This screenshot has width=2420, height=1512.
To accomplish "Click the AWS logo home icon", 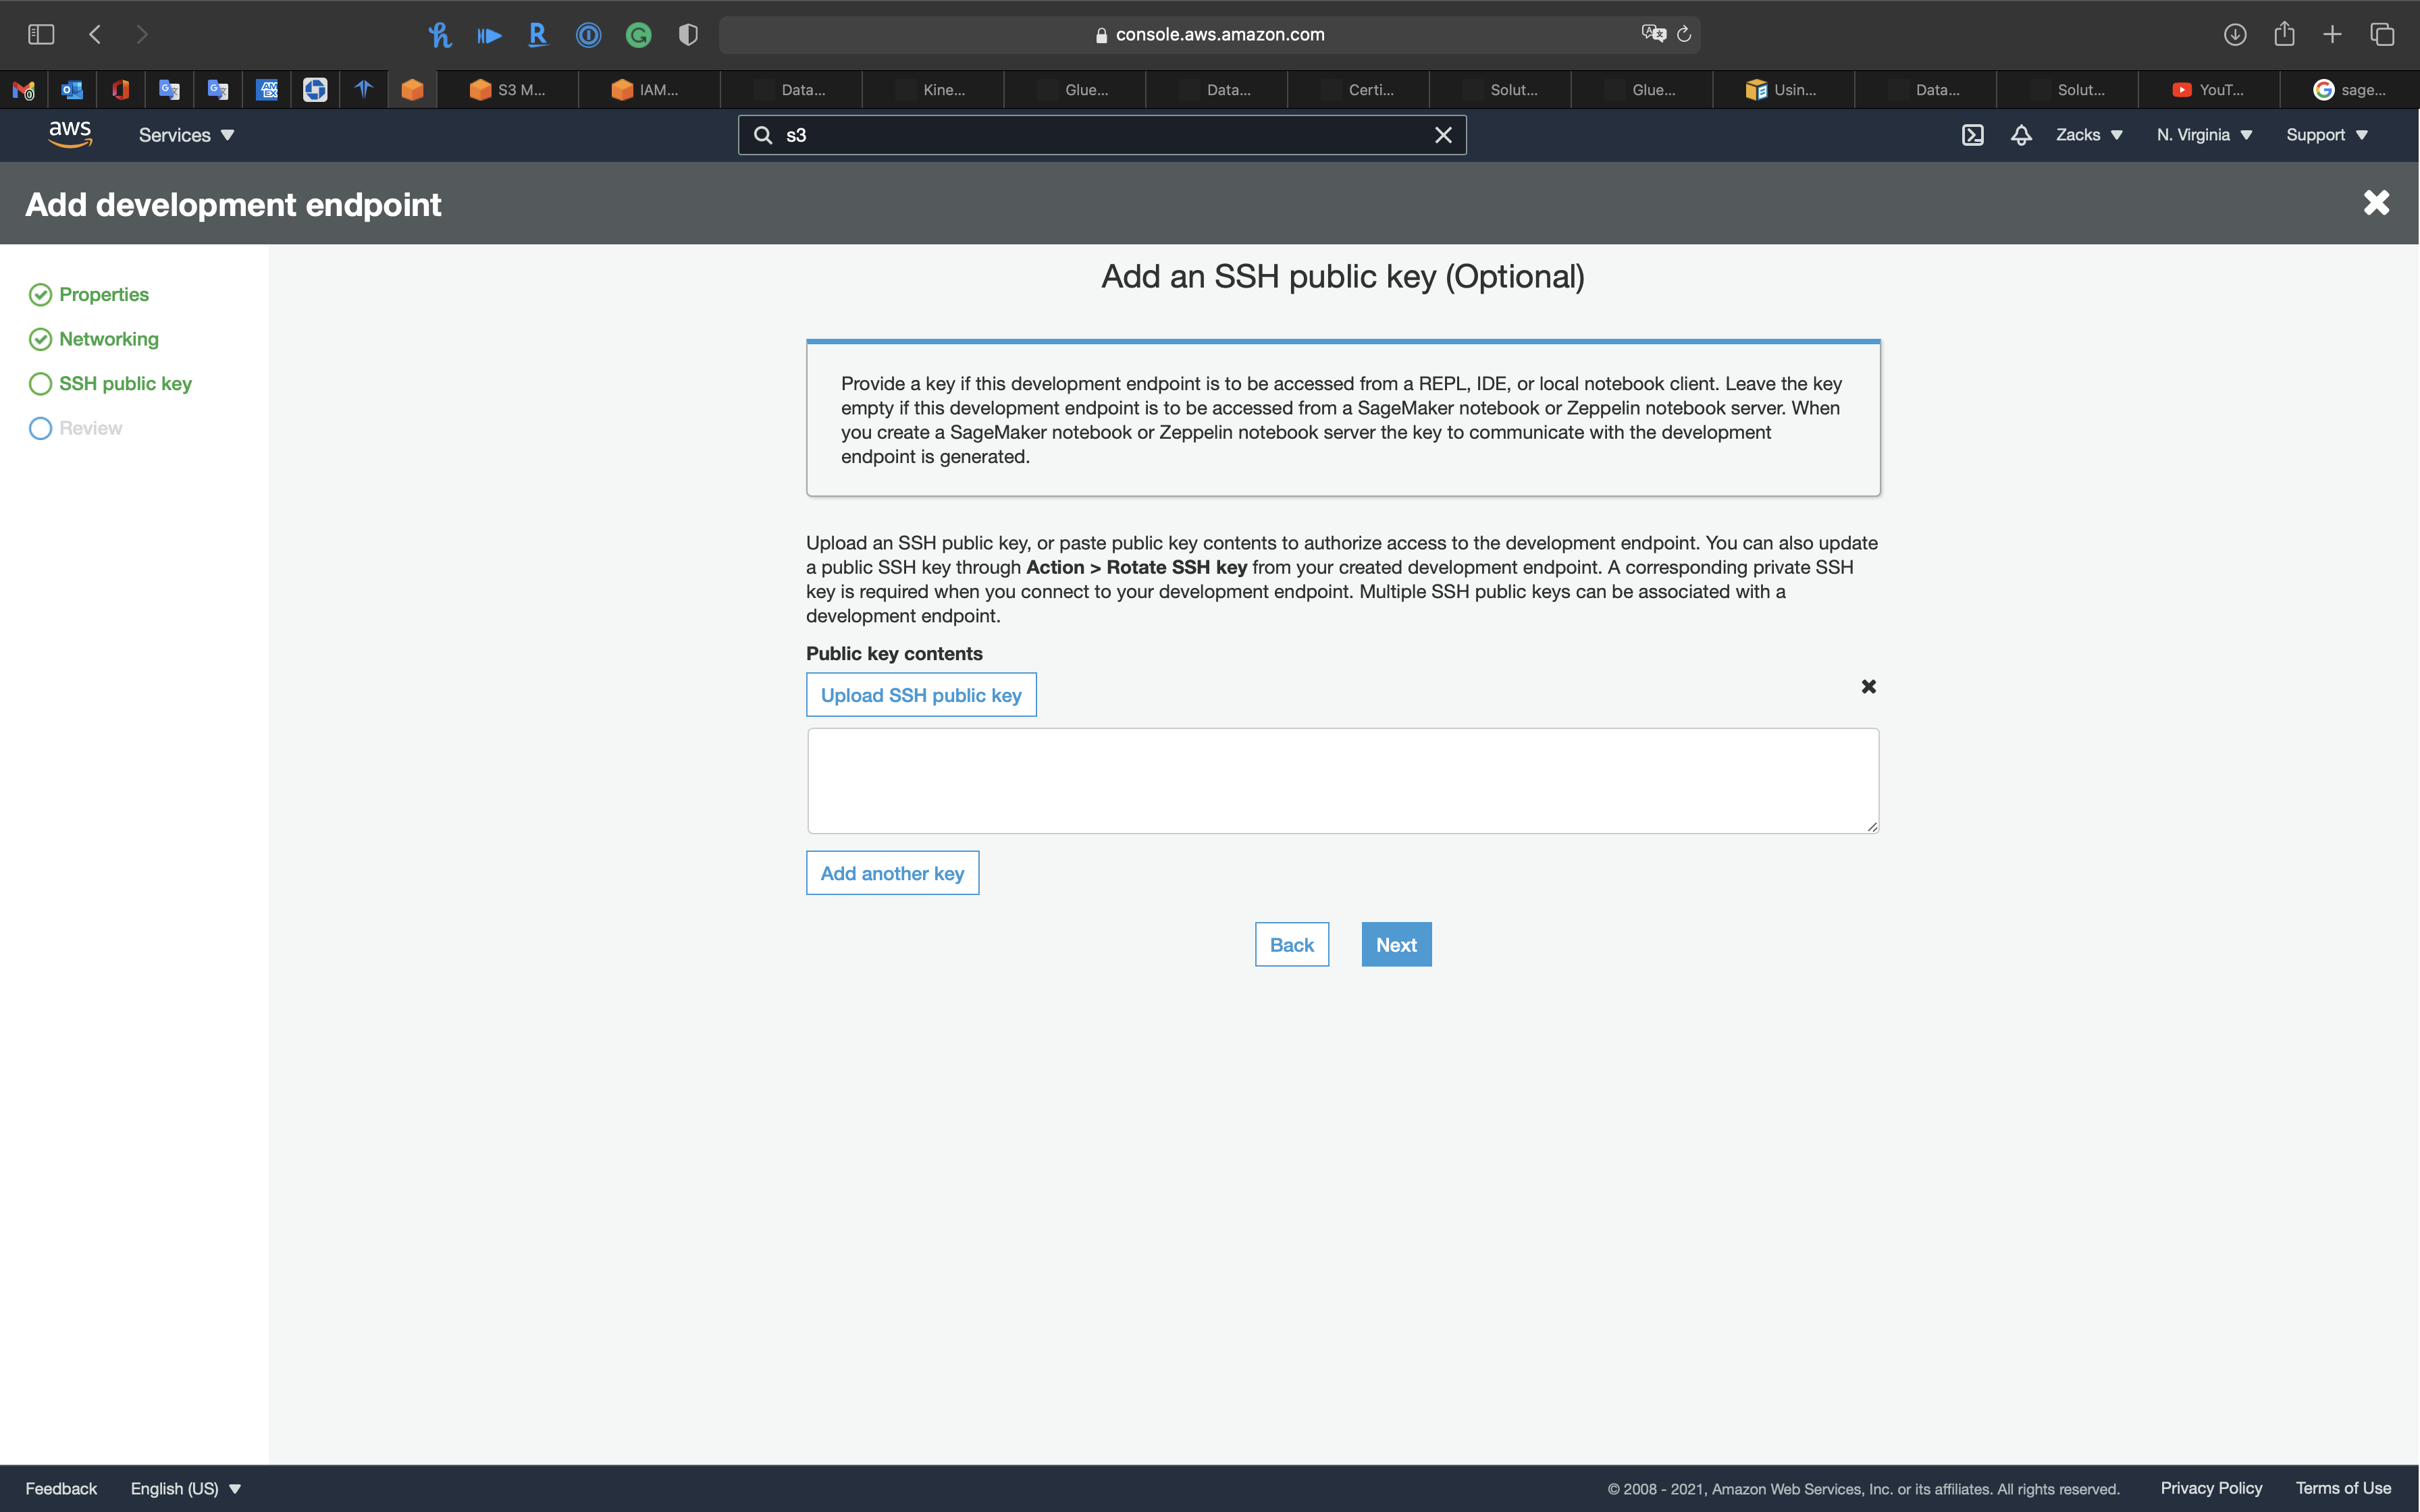I will 70,134.
